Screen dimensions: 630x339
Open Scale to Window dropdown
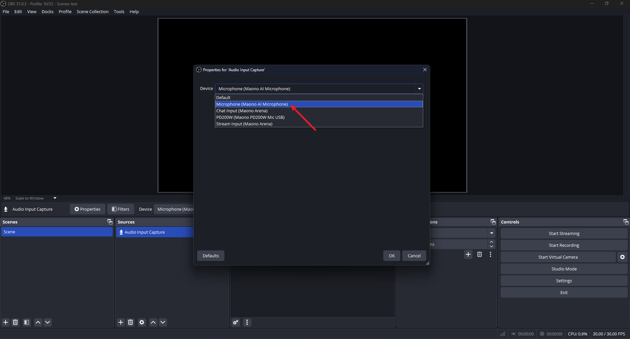click(55, 198)
